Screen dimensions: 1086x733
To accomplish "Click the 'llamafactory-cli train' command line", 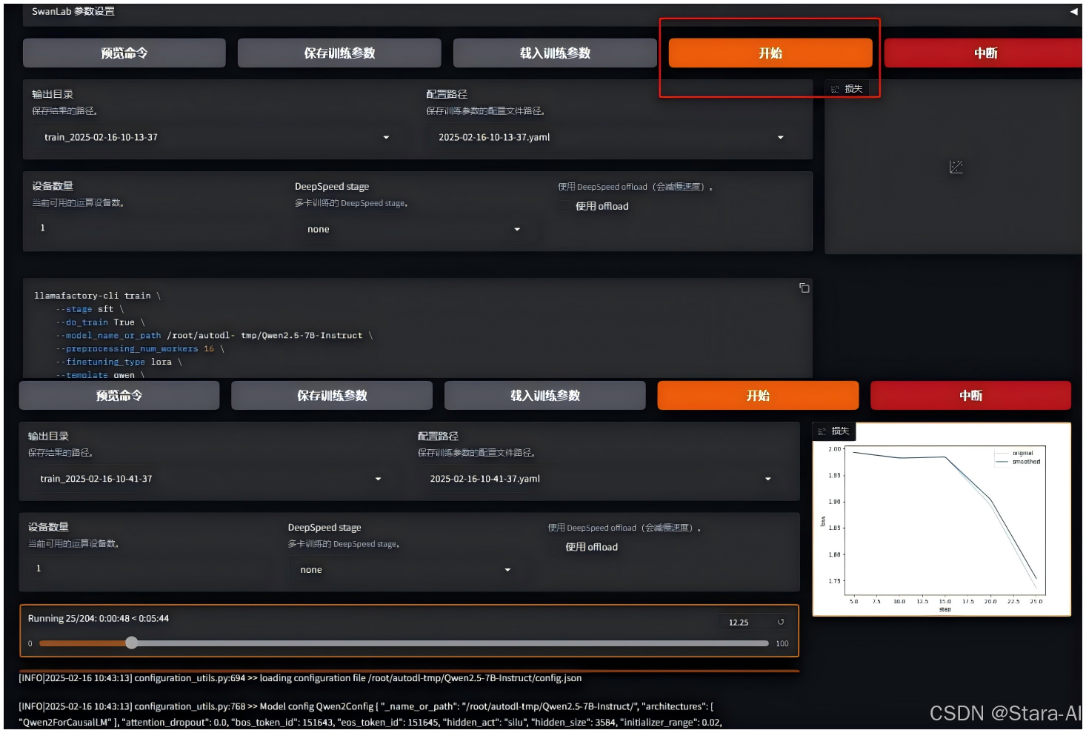I will coord(97,296).
